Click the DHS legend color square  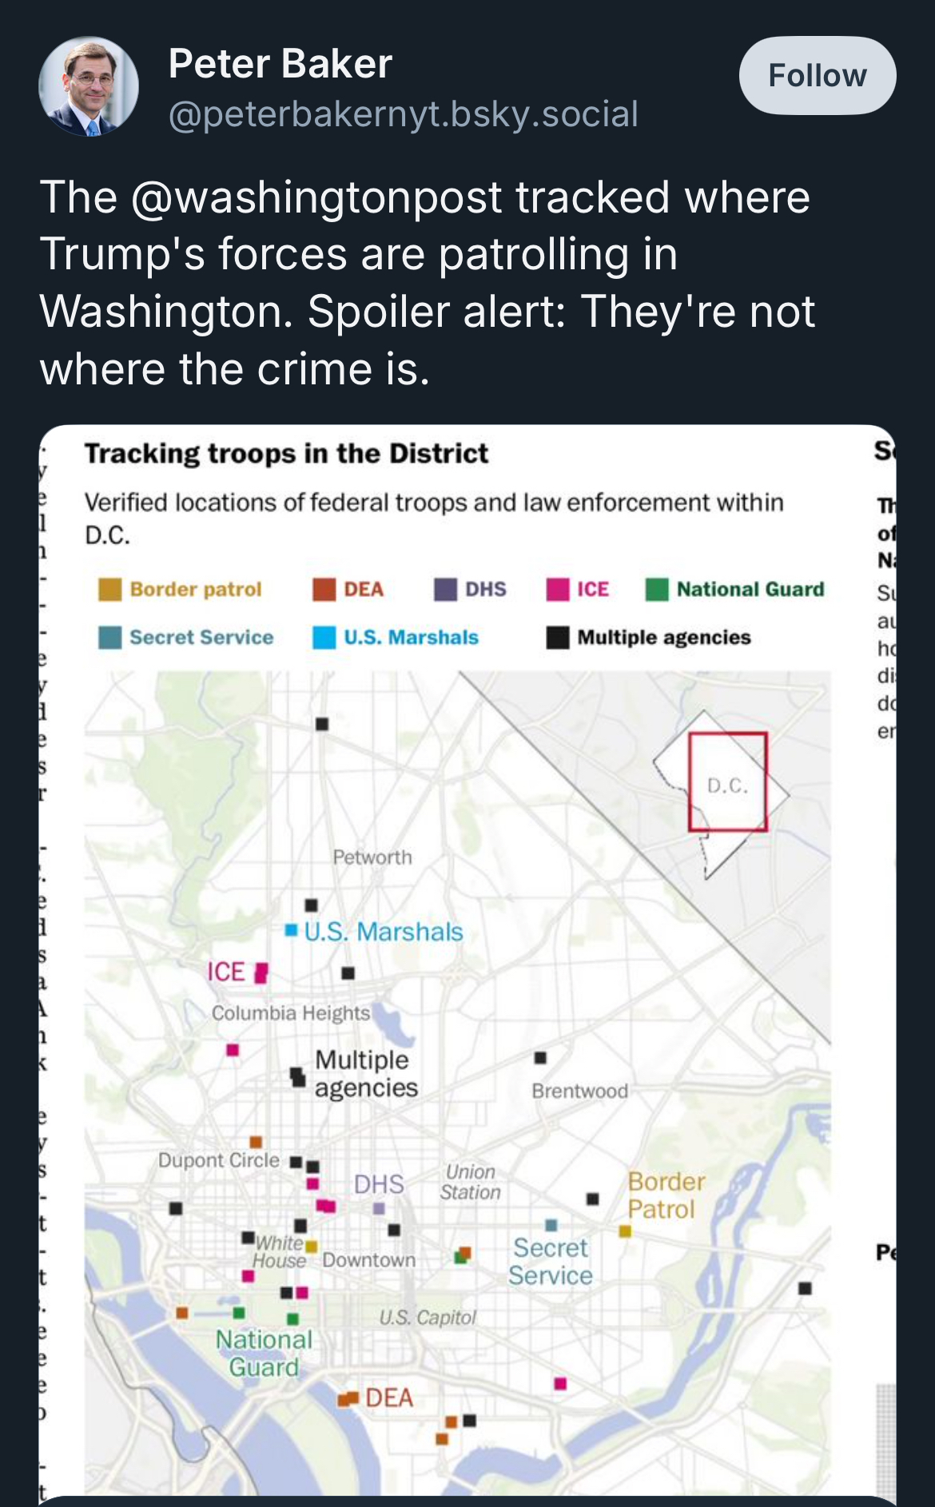click(445, 589)
